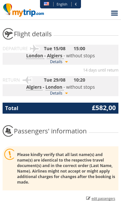Screen dimensions: 121x203
Task: Click the mytrip.com text logo
Action: (28, 13)
